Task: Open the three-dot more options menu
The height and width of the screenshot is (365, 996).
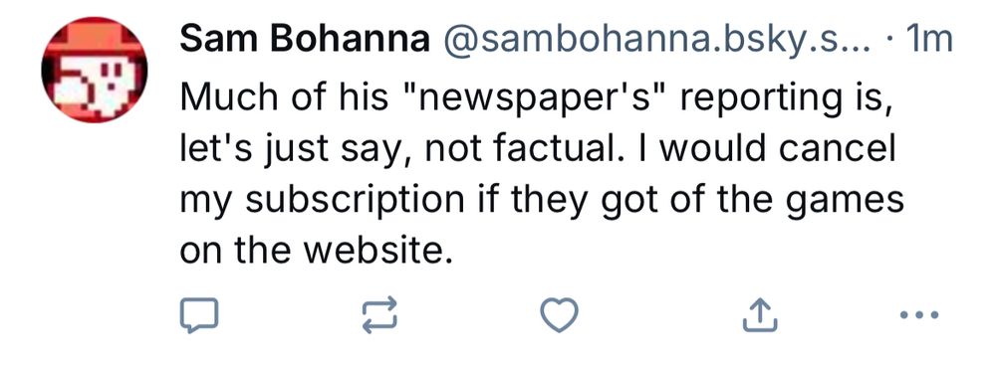Action: pos(919,314)
